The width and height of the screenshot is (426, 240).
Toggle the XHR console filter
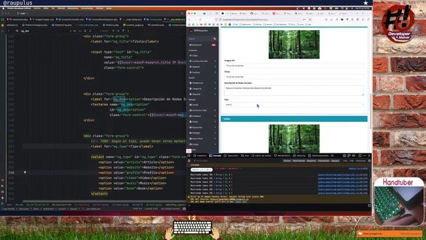[x=351, y=161]
